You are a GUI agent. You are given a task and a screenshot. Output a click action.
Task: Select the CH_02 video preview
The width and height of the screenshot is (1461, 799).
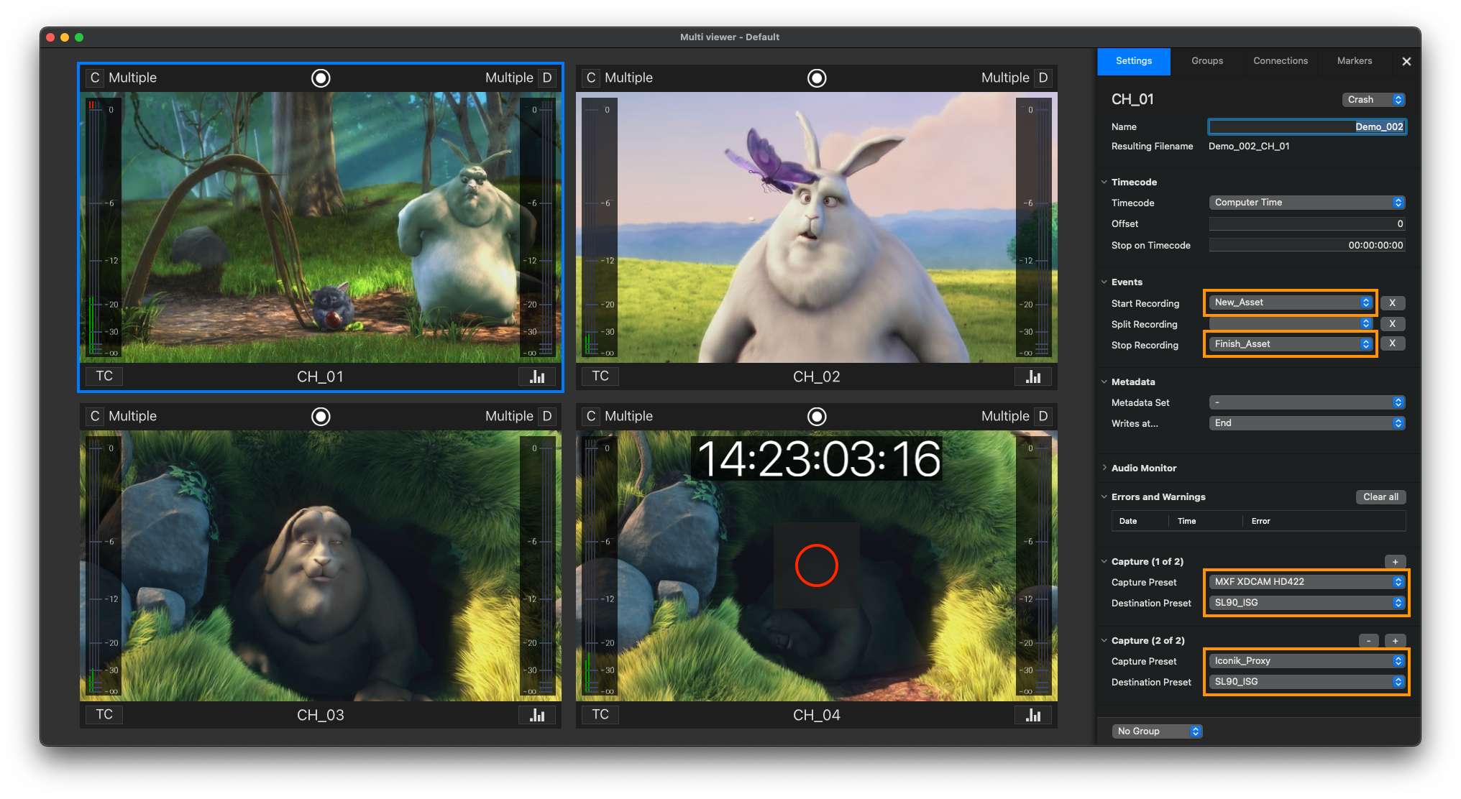pyautogui.click(x=817, y=227)
